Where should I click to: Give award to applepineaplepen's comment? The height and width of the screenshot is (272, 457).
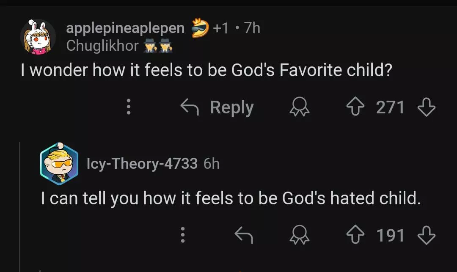tap(300, 108)
